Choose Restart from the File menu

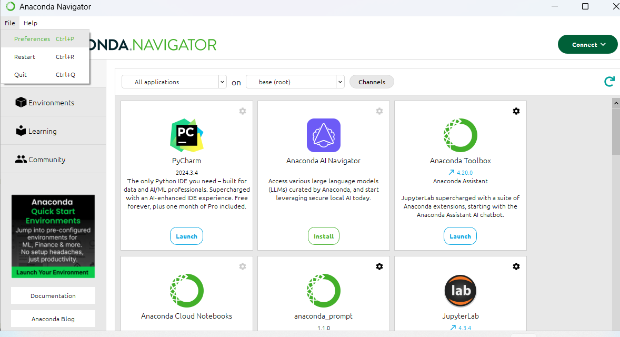(x=45, y=57)
